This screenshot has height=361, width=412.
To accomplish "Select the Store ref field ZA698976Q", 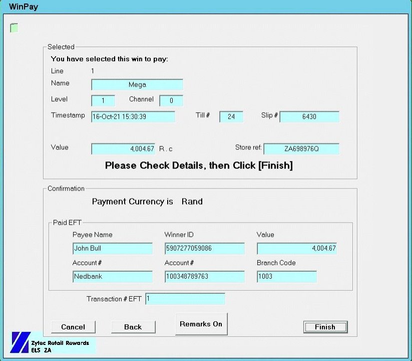I will [301, 149].
